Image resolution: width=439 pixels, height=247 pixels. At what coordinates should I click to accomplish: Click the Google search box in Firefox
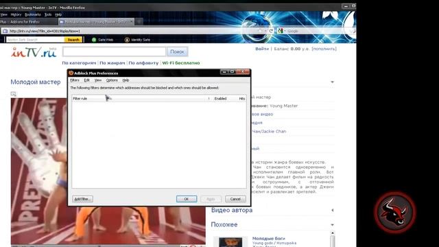click(318, 31)
